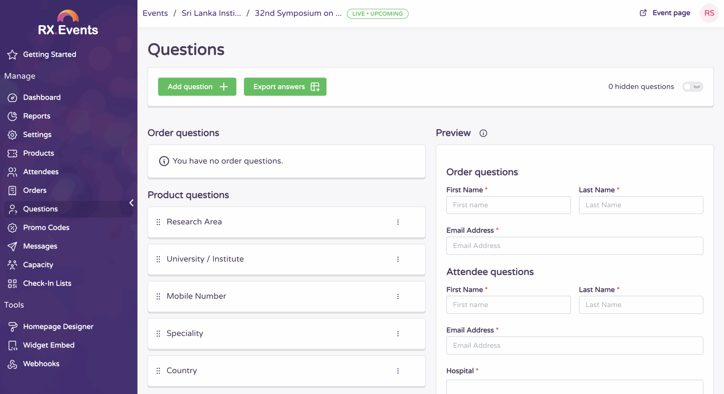724x394 pixels.
Task: Open the three-dot menu for Mobile Number
Action: [x=398, y=296]
